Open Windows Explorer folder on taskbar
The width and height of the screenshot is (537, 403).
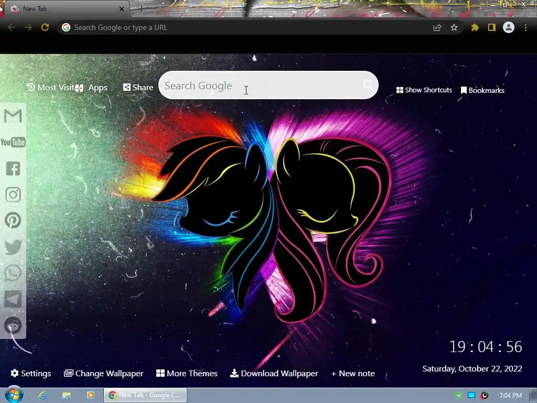point(67,395)
